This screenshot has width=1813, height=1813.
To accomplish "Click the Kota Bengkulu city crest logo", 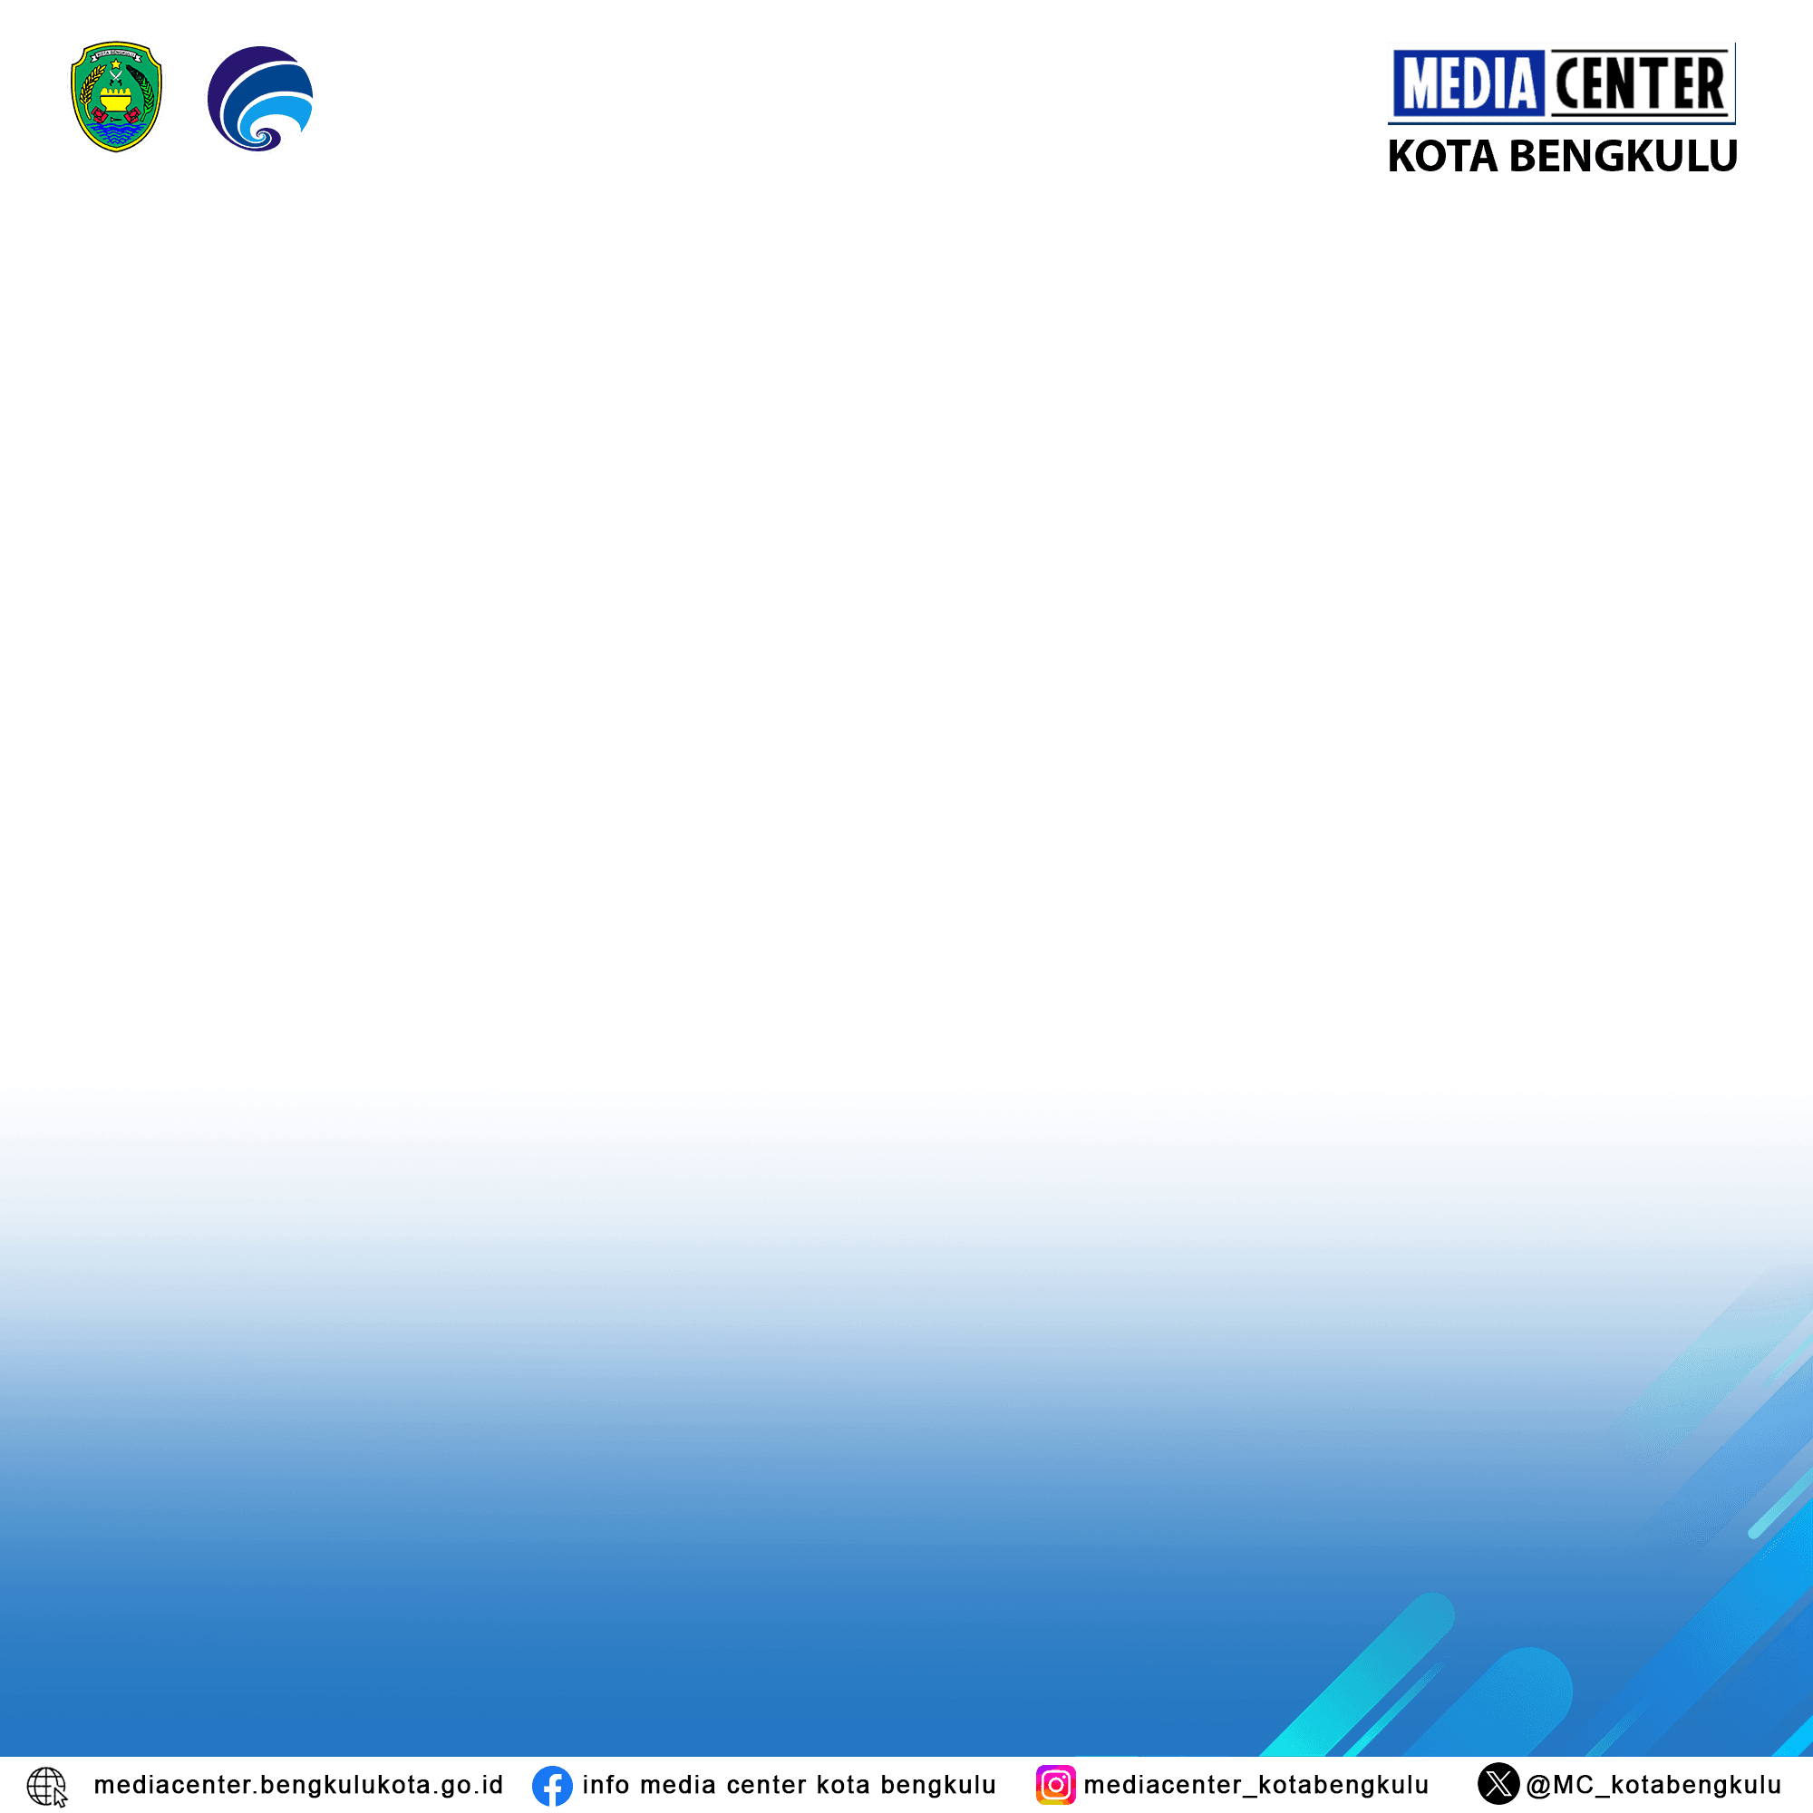I will tap(116, 97).
